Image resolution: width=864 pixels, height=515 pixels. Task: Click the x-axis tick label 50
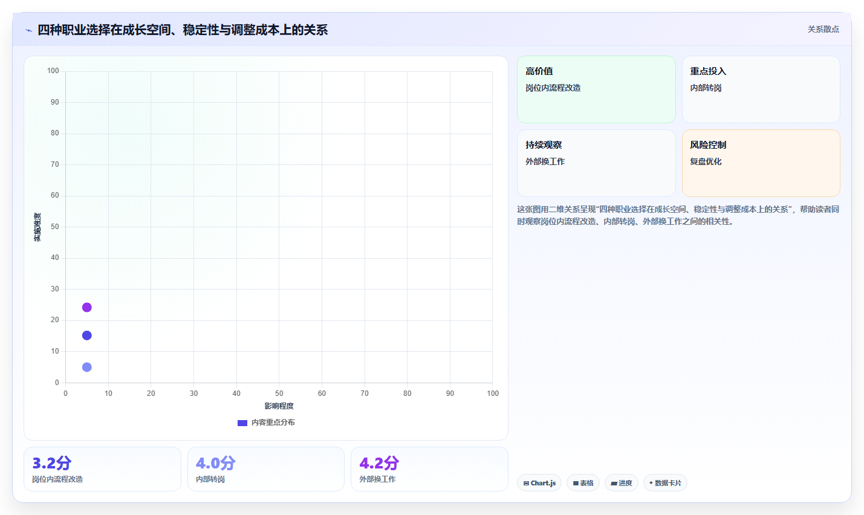pyautogui.click(x=279, y=394)
